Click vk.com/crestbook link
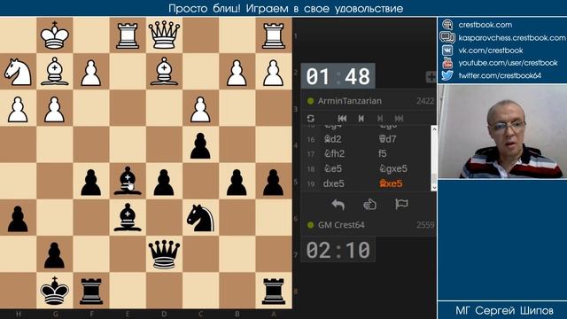Viewport: 567px width, 319px height. click(x=491, y=51)
